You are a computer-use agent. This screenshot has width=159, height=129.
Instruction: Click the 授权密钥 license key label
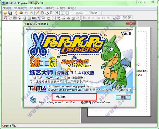(60, 97)
